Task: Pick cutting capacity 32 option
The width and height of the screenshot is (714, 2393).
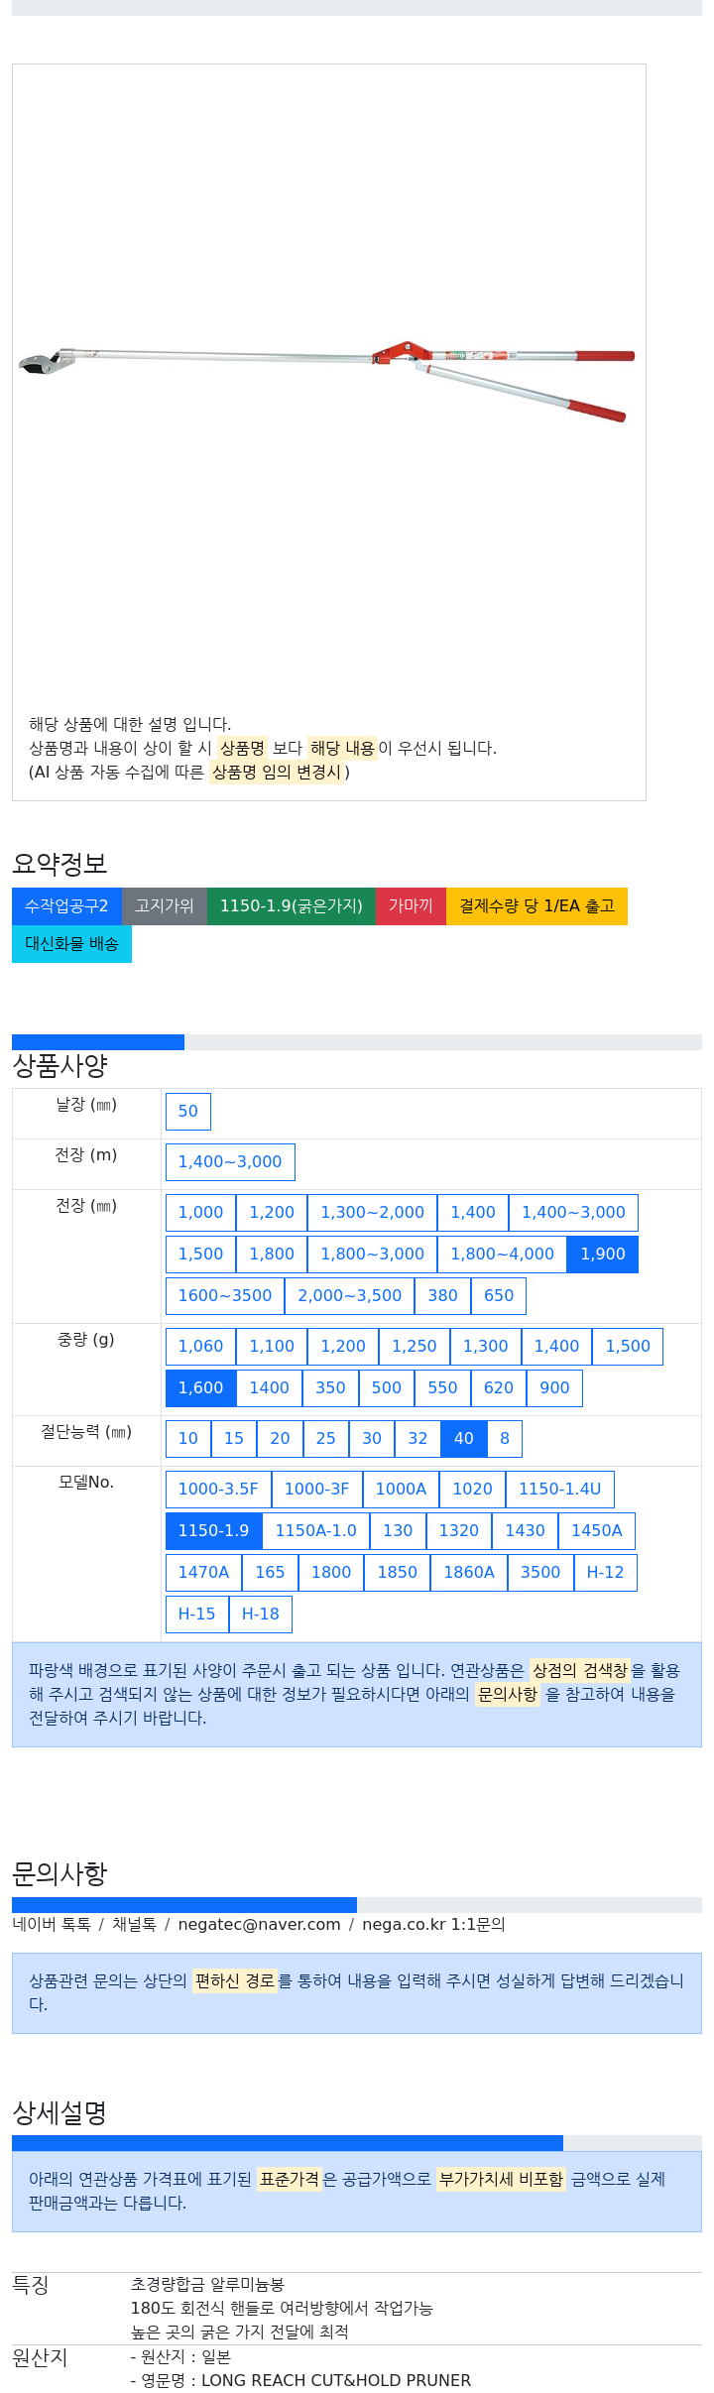Action: (418, 1439)
